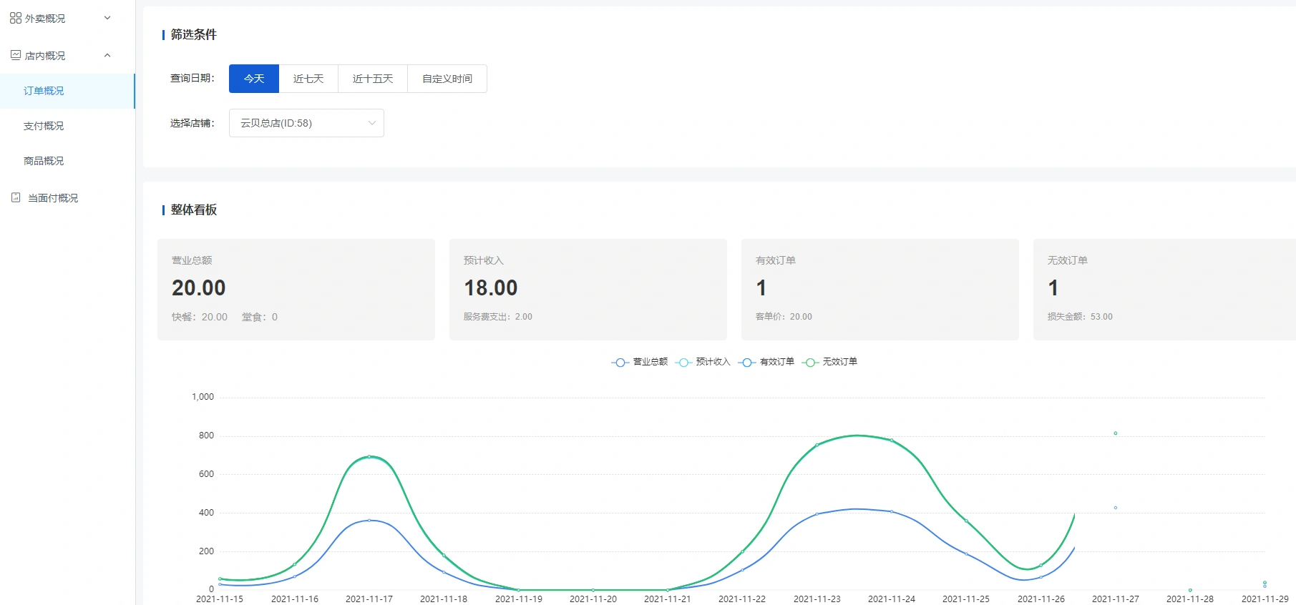Image resolution: width=1296 pixels, height=605 pixels.
Task: Click the 无效订单 summary card
Action: (x=1164, y=290)
